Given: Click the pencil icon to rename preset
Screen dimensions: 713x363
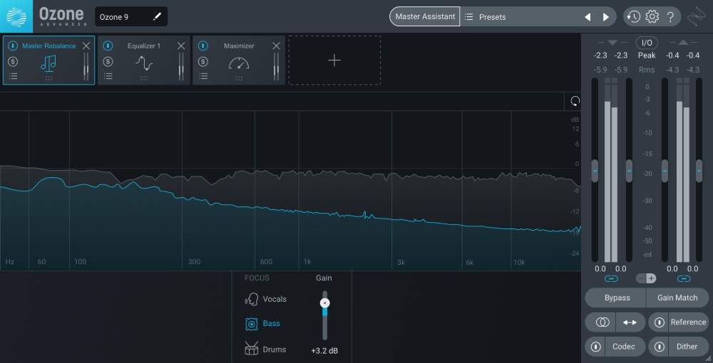Looking at the screenshot, I should tap(158, 17).
